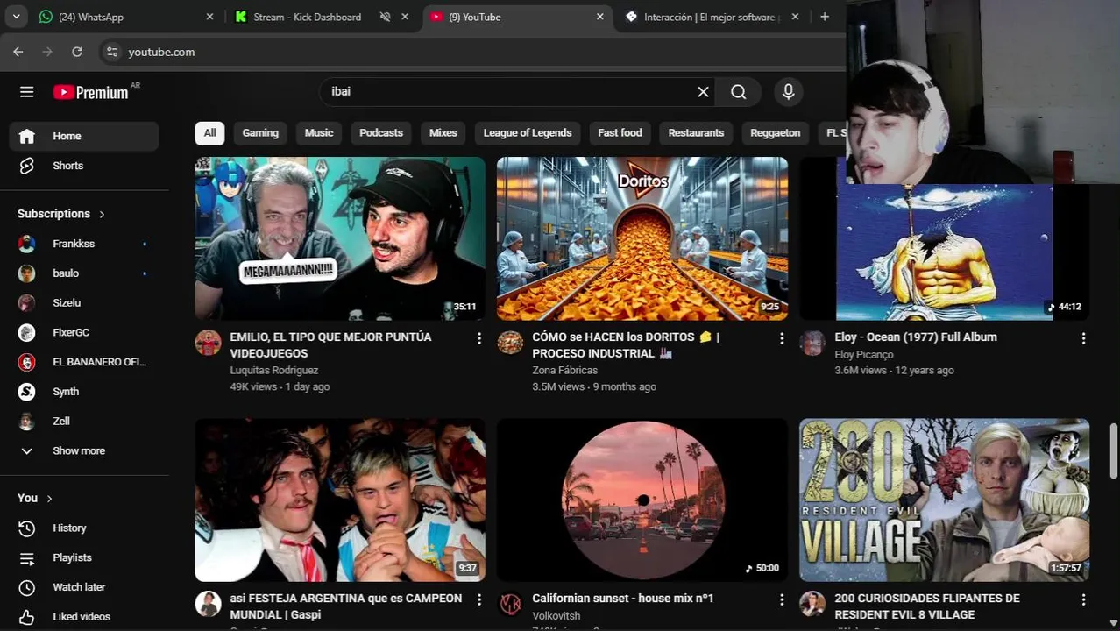Viewport: 1120px width, 631px height.
Task: Open browser tab search dropdown
Action: point(16,17)
